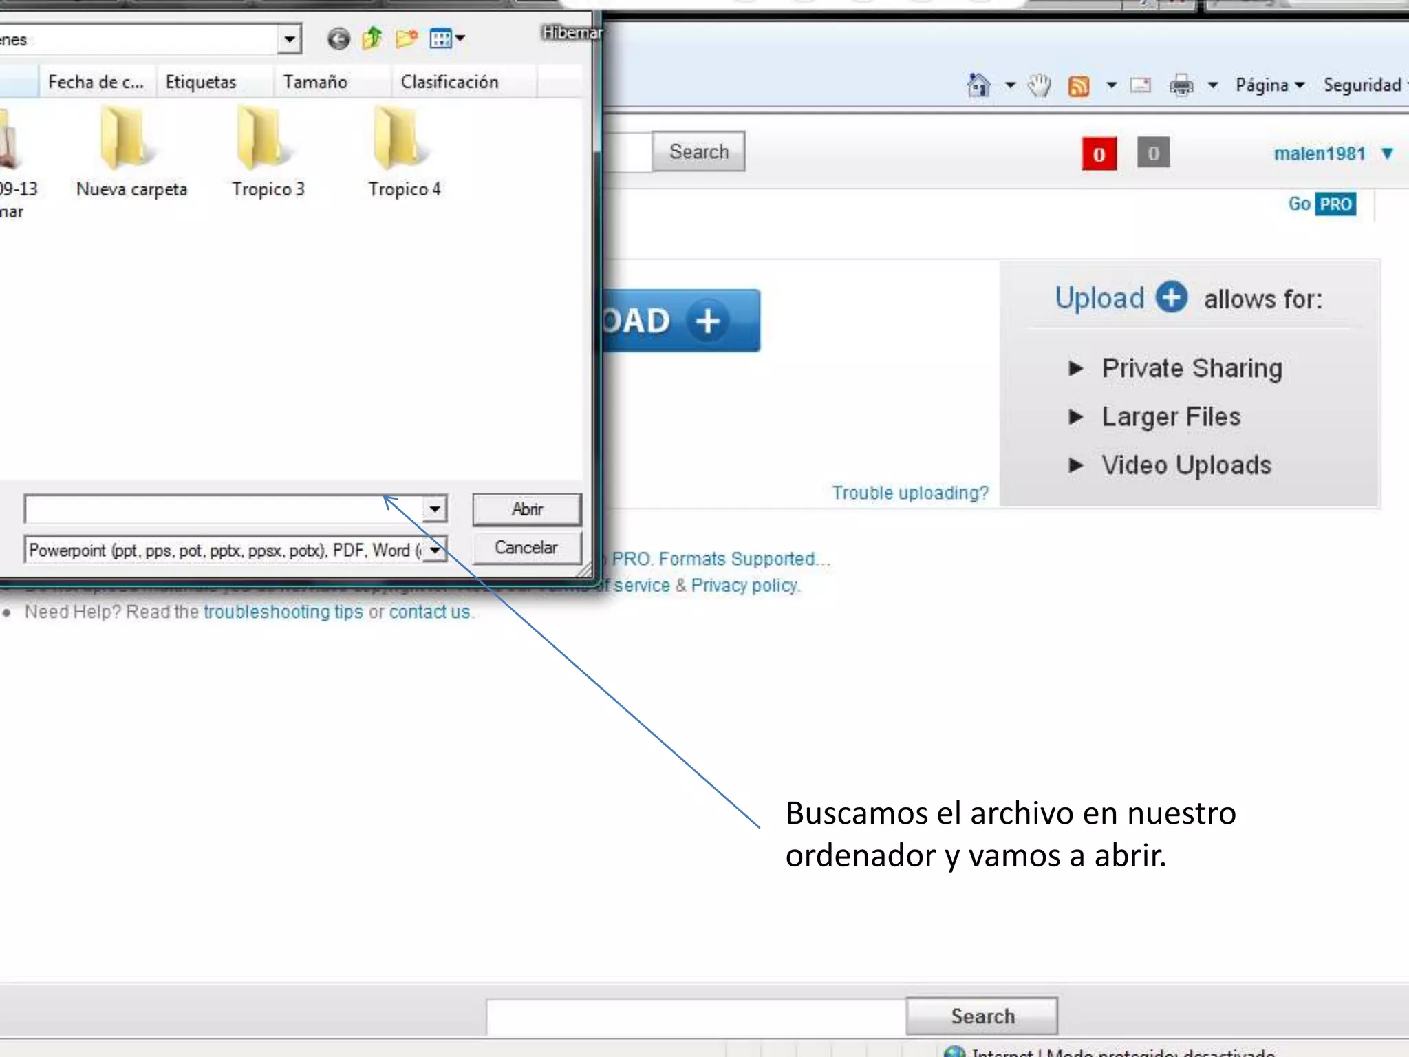Click the up one level folder icon
The image size is (1409, 1057).
[372, 38]
